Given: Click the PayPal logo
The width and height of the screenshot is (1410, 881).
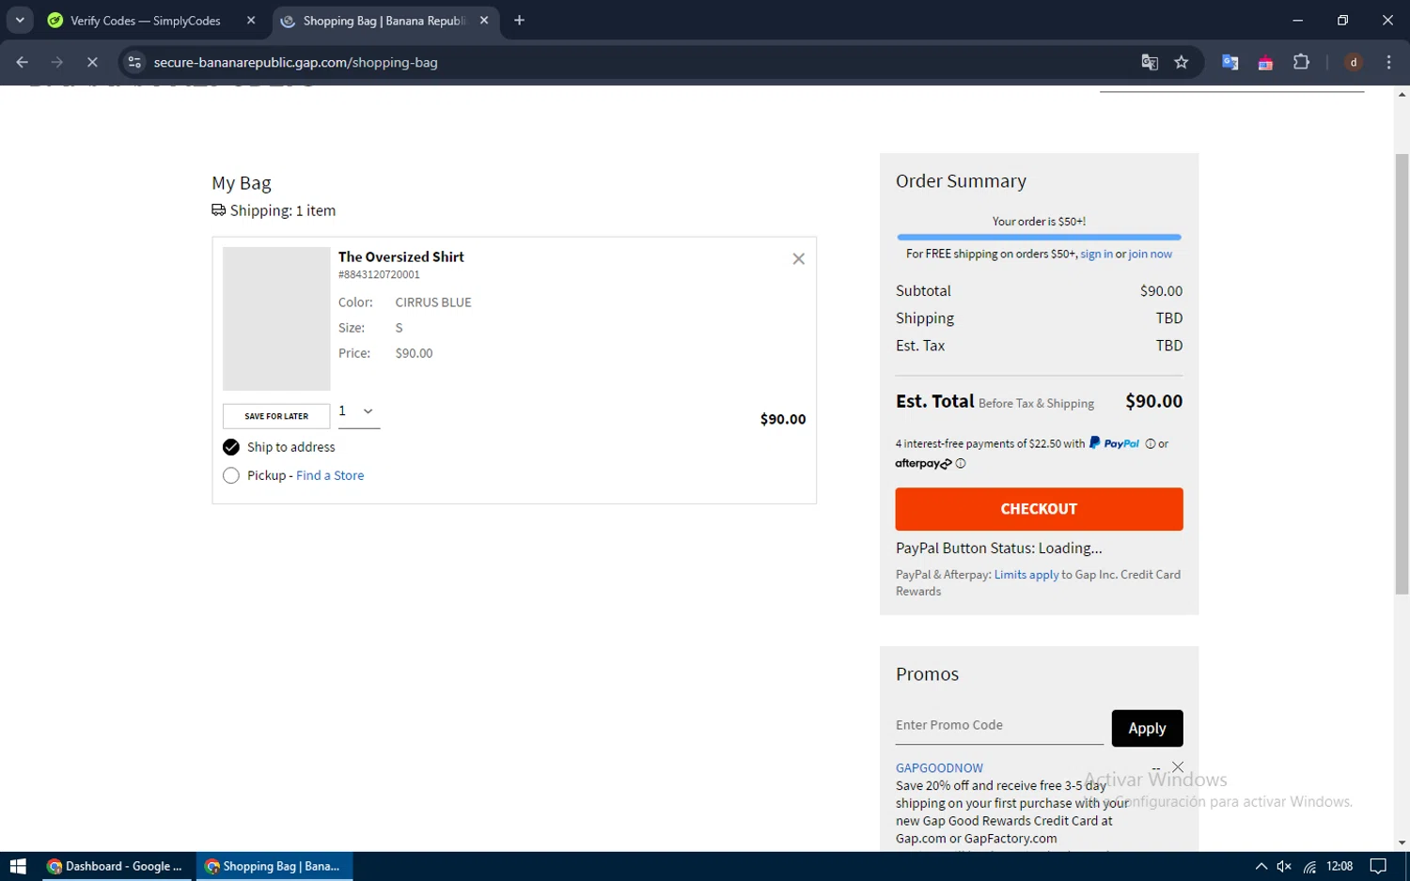Looking at the screenshot, I should pos(1114,443).
